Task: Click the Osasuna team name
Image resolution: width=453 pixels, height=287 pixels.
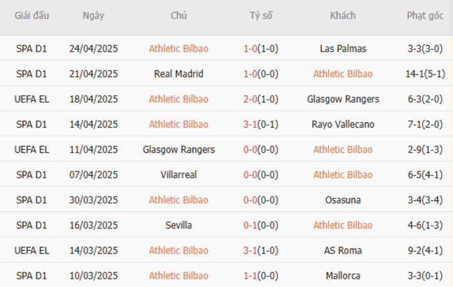Action: [343, 200]
